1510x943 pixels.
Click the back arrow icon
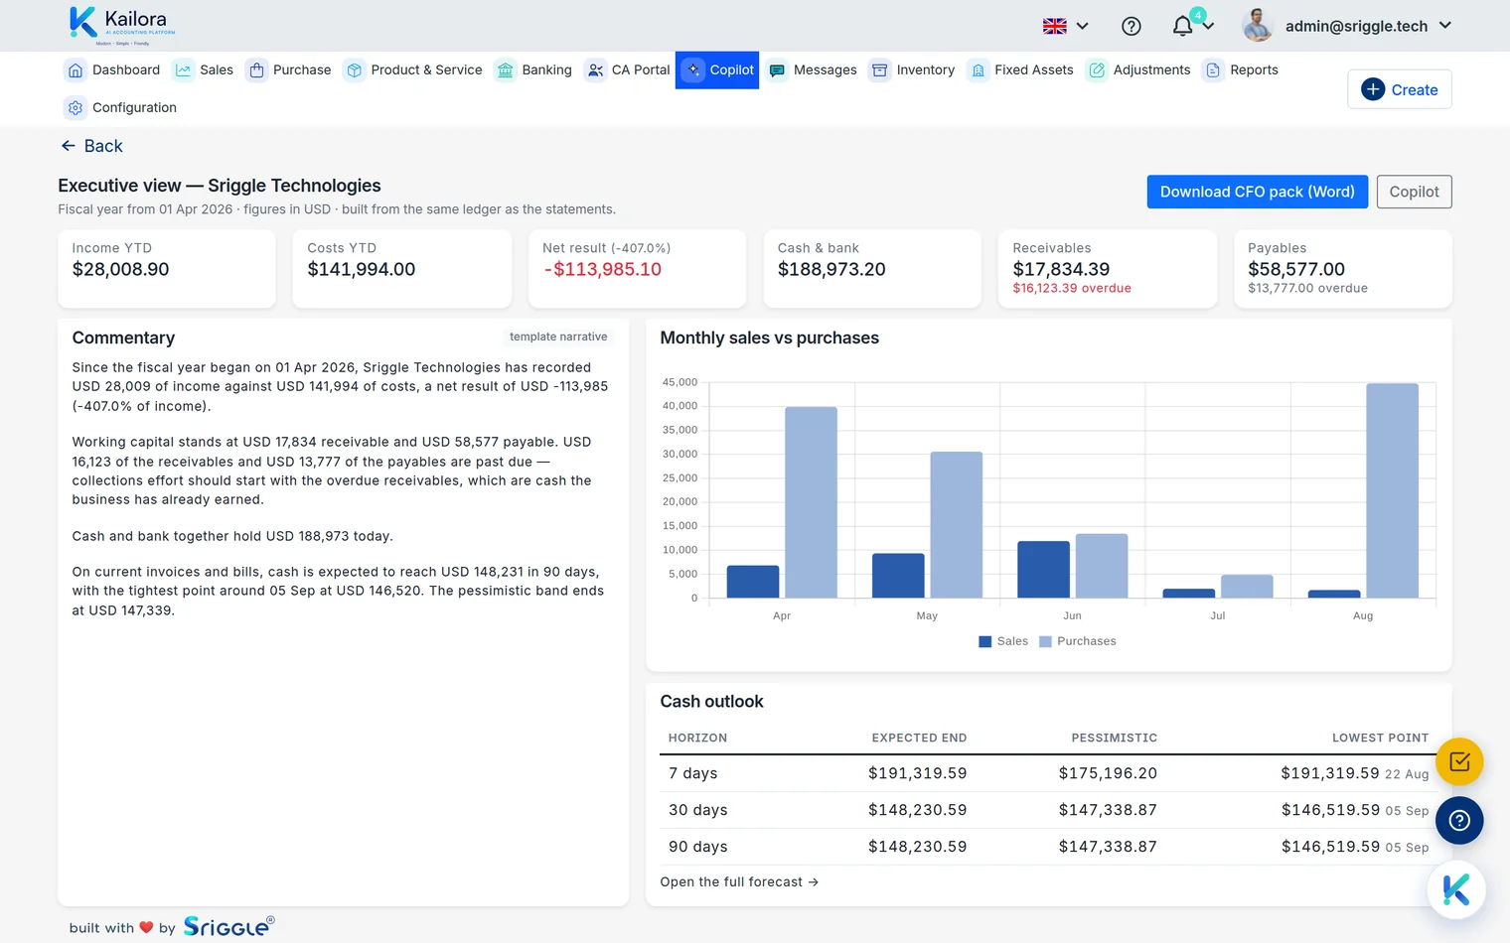click(x=68, y=146)
